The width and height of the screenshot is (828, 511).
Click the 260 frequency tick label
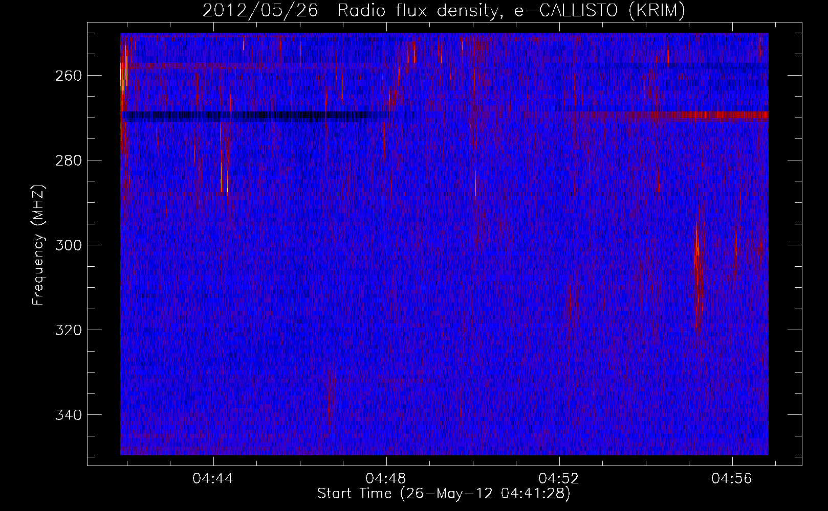pyautogui.click(x=68, y=76)
